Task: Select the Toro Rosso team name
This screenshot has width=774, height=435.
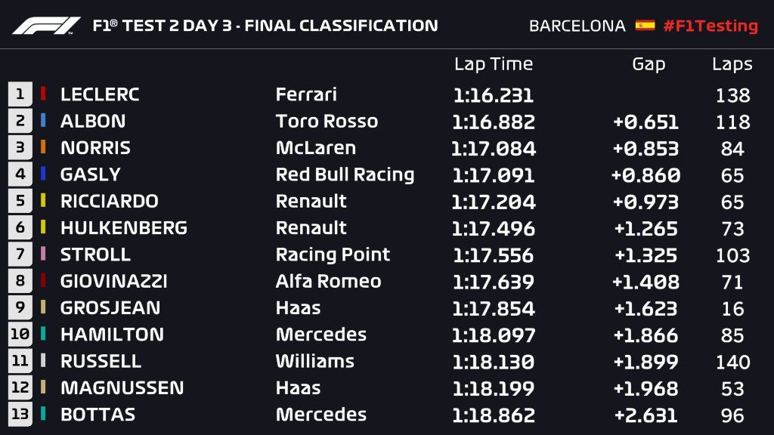Action: click(327, 121)
